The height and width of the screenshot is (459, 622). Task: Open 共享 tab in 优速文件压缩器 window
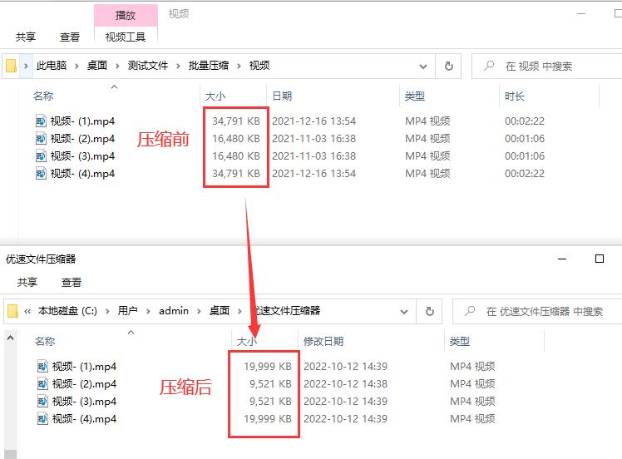pos(27,282)
